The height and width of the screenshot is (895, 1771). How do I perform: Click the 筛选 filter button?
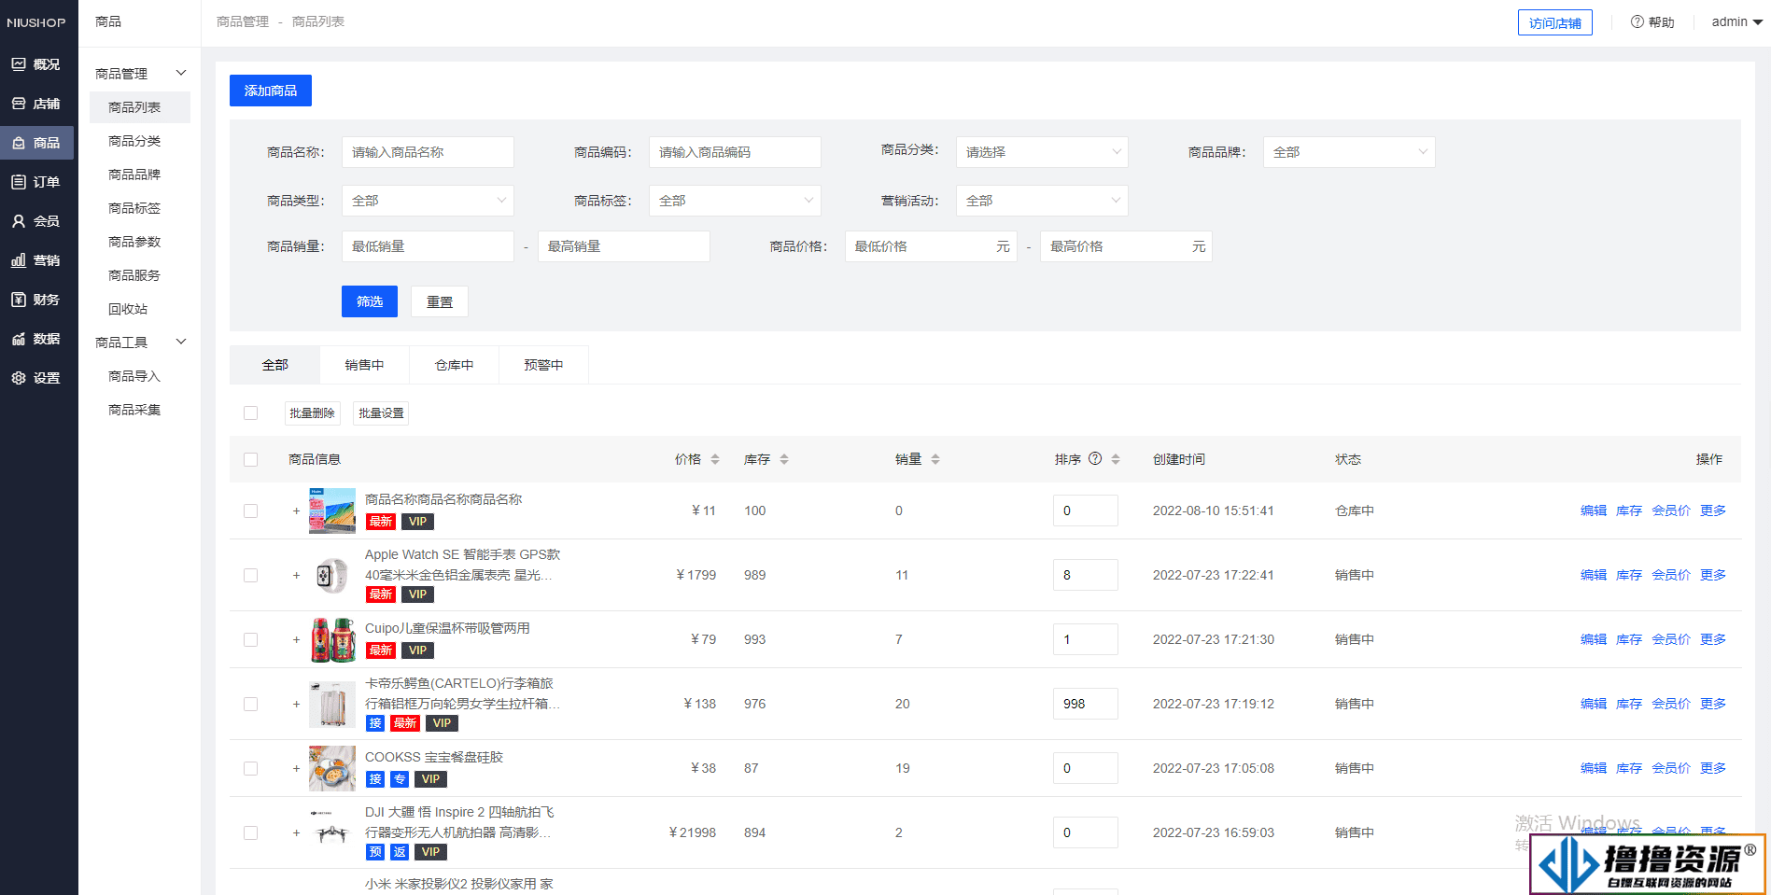tap(370, 301)
